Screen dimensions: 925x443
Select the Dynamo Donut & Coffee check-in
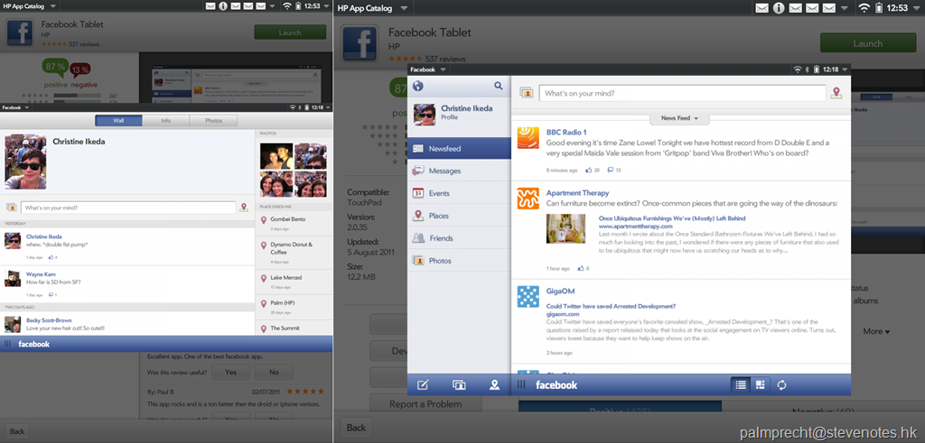294,252
